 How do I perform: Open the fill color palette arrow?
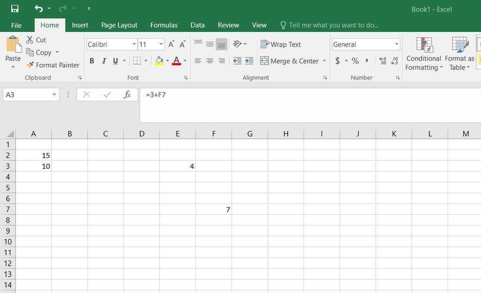coord(168,61)
